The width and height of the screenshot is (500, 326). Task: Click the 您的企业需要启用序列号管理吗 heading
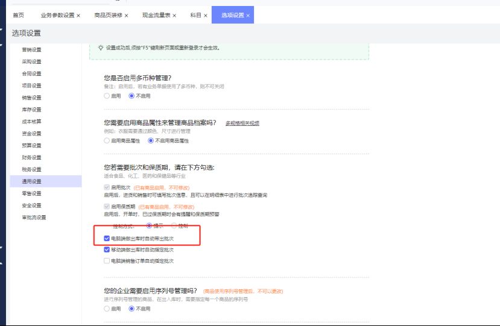coord(151,290)
